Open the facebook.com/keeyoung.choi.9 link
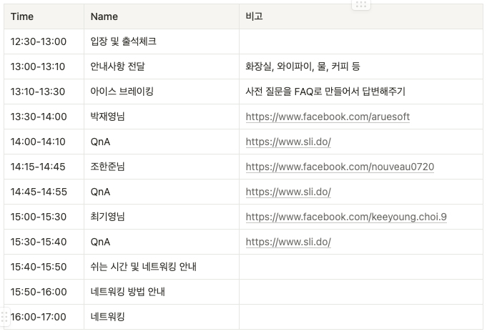 346,217
